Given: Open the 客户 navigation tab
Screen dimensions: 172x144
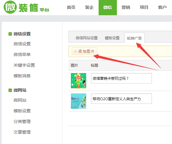Looking at the screenshot, I should [x=162, y=7].
